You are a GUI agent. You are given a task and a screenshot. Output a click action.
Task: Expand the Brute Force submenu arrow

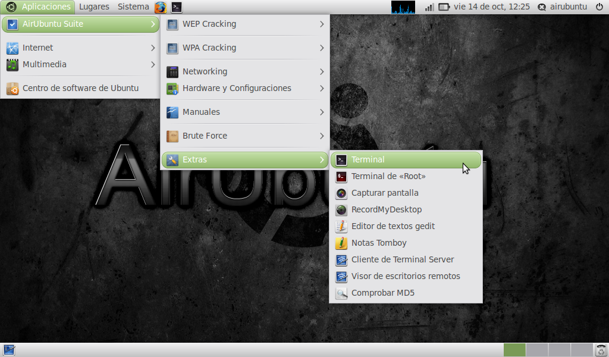[322, 136]
